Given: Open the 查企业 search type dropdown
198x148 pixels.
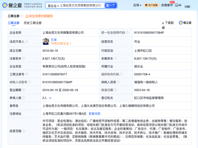Looking at the screenshot, I should pos(53,5).
